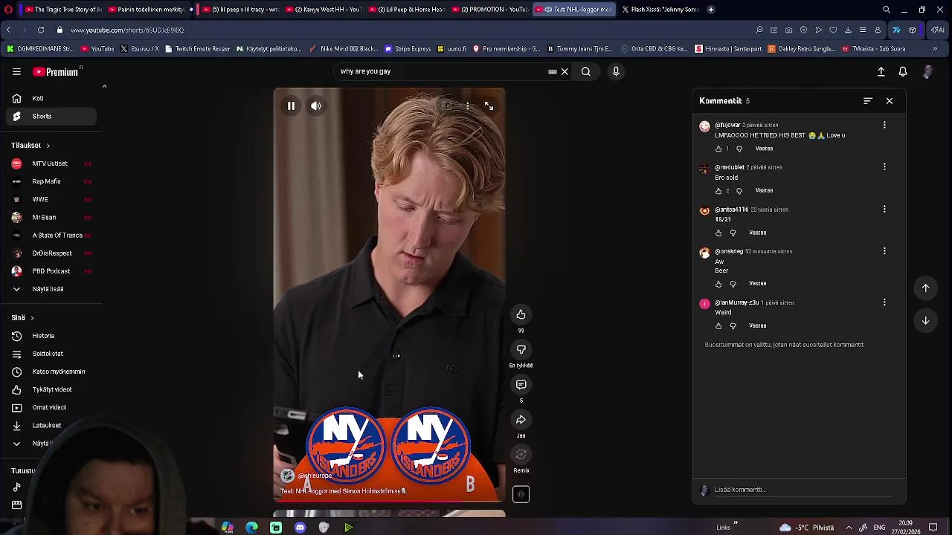Like the NHL logos short

click(x=521, y=315)
